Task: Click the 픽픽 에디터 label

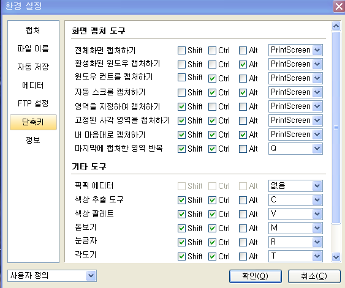Action: click(94, 186)
